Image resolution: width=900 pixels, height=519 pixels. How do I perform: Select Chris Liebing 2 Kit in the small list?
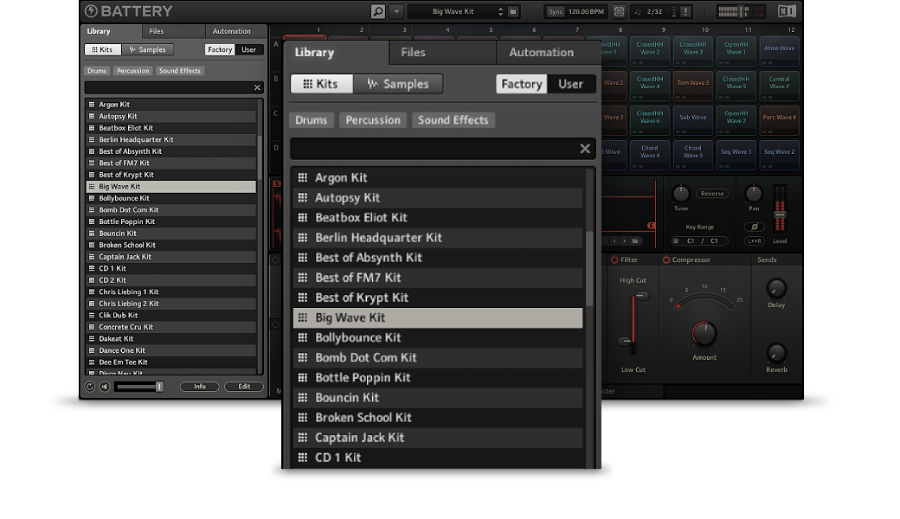171,304
